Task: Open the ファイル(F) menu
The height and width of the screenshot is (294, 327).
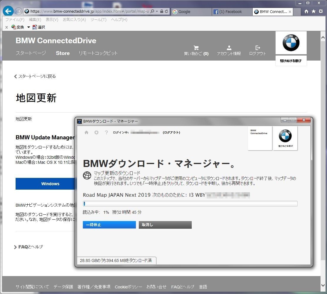Action: tap(15, 20)
